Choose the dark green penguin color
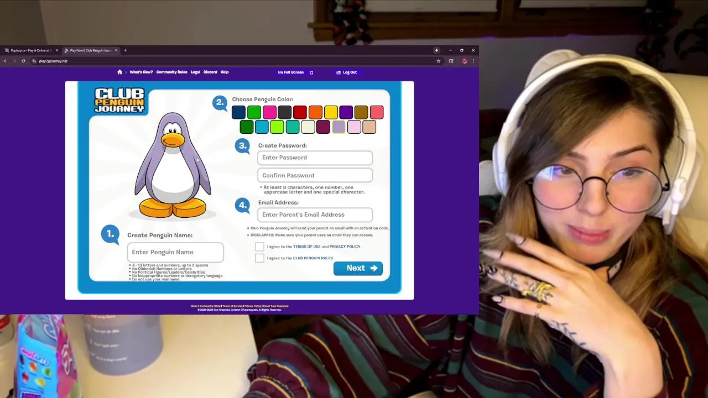The image size is (708, 398). [246, 127]
